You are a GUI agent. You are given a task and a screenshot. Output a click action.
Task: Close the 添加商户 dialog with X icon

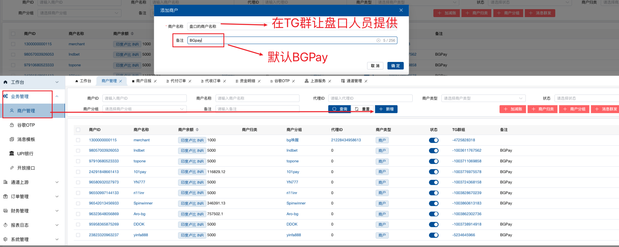point(401,10)
